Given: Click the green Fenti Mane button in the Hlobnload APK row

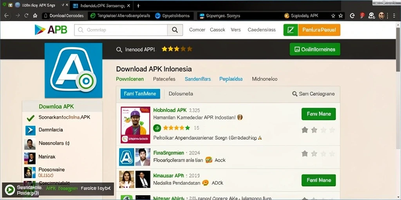Looking at the screenshot, I should [x=319, y=114].
